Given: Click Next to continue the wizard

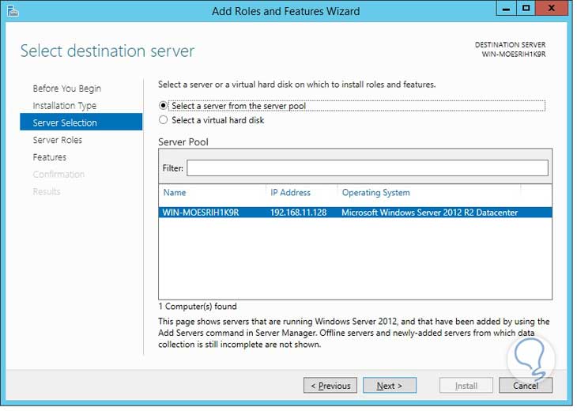Looking at the screenshot, I should pos(390,386).
